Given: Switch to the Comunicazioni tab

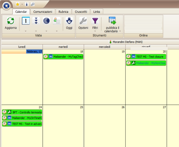Looking at the screenshot, I should click(x=43, y=12).
